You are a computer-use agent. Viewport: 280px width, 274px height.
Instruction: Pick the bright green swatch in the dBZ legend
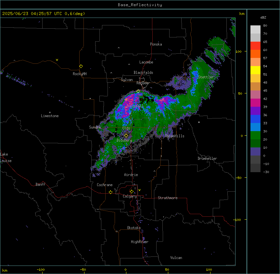(255, 135)
